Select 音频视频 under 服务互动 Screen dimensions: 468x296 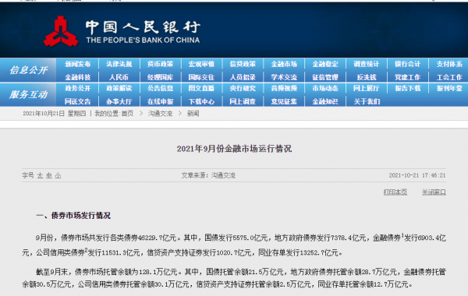pyautogui.click(x=284, y=88)
